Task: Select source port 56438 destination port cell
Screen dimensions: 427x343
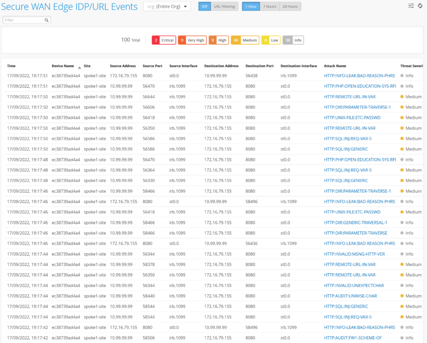Action: point(251,76)
